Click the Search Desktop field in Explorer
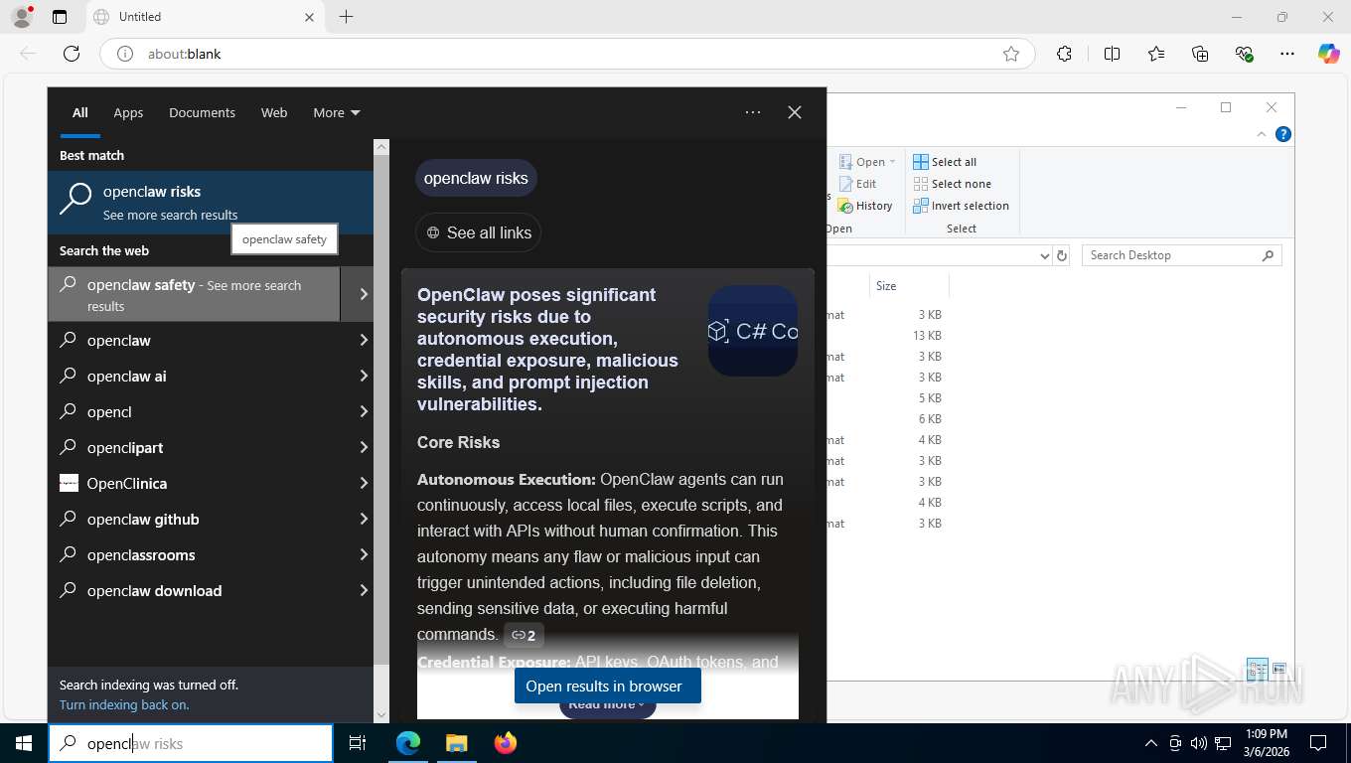Image resolution: width=1351 pixels, height=763 pixels. 1182,255
